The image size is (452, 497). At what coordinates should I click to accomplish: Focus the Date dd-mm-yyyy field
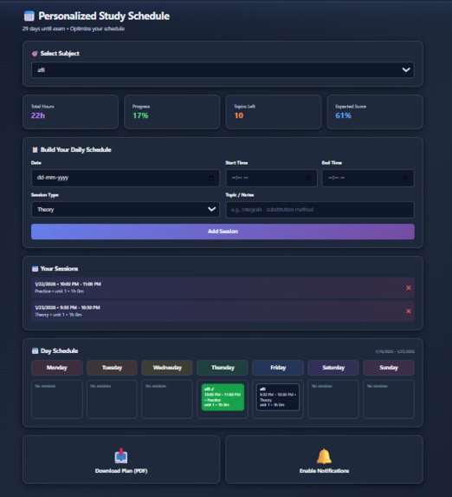[x=126, y=178]
